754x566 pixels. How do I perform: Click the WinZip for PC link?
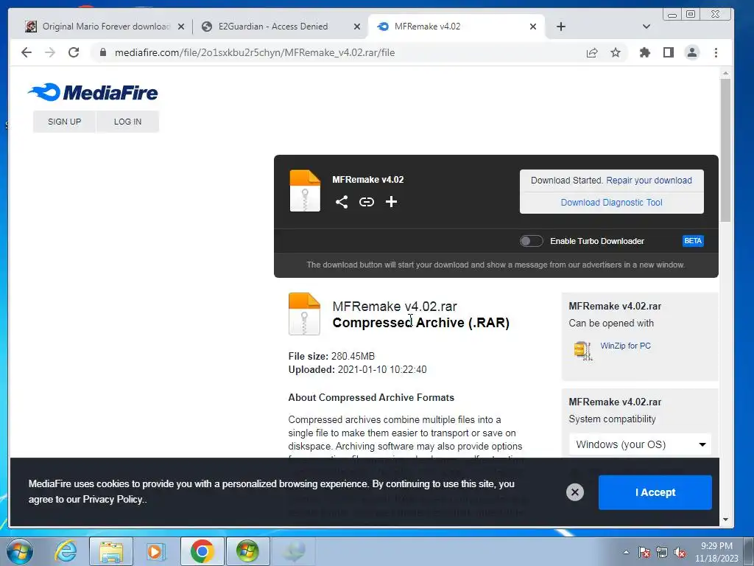pos(625,346)
